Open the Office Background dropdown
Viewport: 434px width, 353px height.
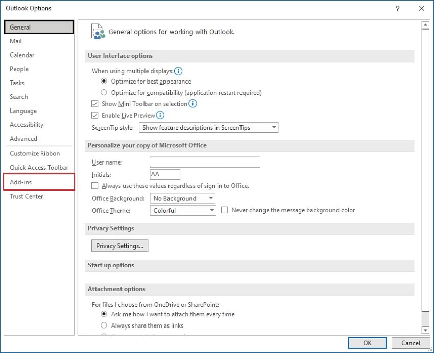tap(182, 198)
